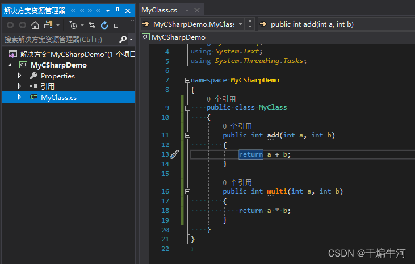
Task: Collapse all items in Solution Explorer
Action: pyautogui.click(x=117, y=25)
